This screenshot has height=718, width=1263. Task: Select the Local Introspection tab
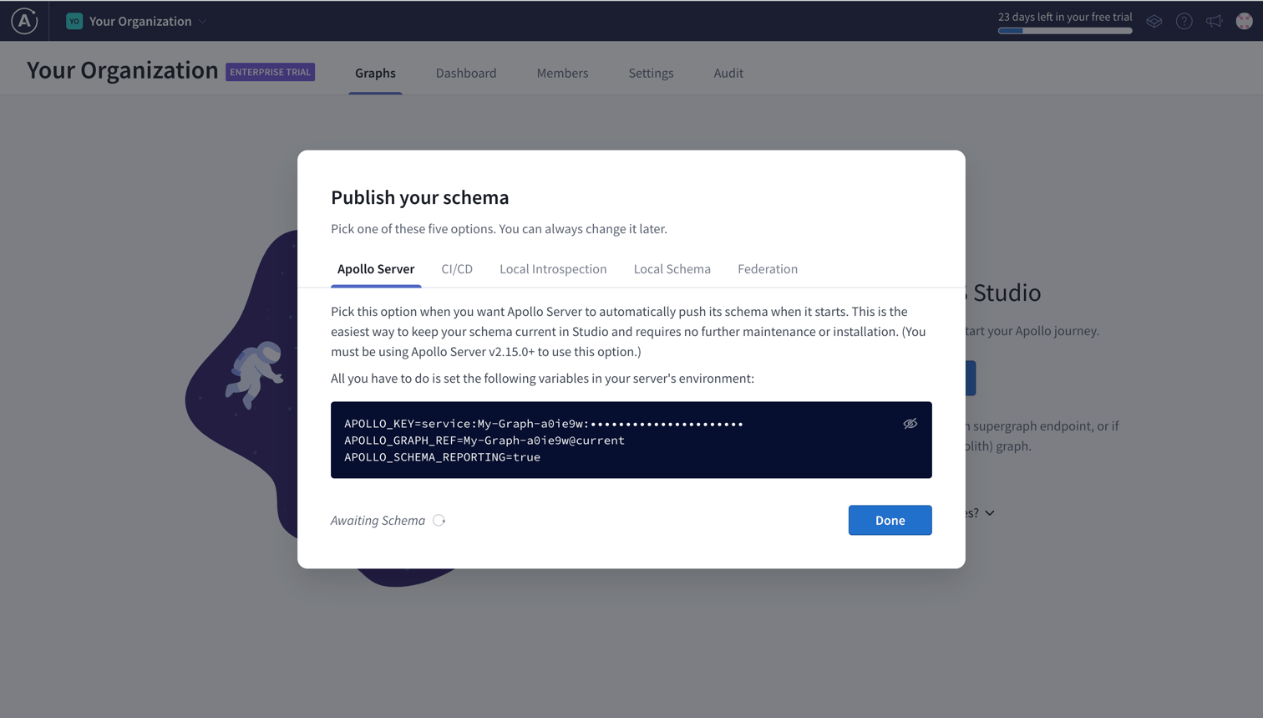tap(553, 269)
